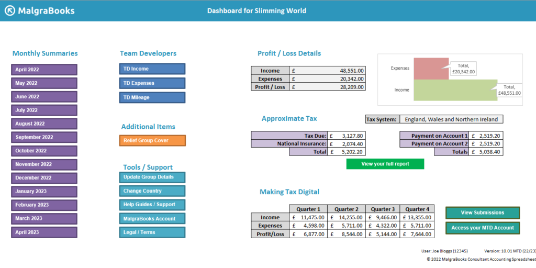Click the Quarter 1 column header
The height and width of the screenshot is (268, 536).
coord(308,209)
